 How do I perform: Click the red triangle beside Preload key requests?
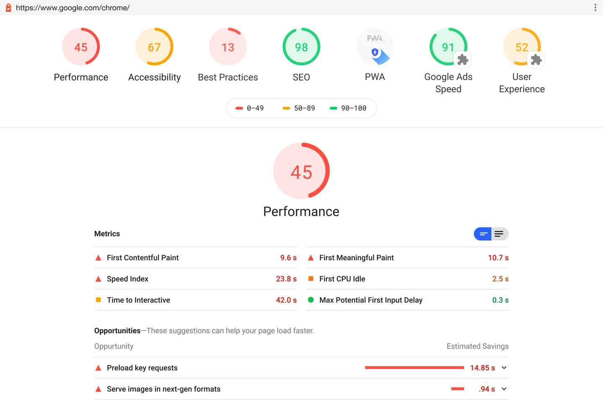[98, 368]
